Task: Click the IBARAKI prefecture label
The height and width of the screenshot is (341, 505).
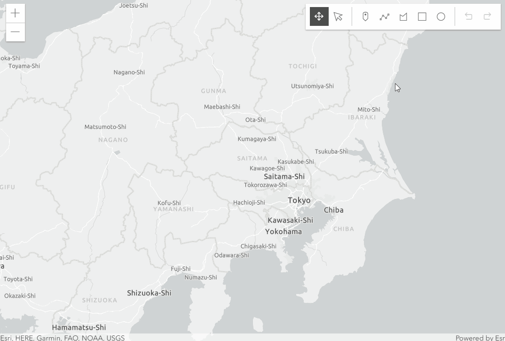Action: (362, 117)
